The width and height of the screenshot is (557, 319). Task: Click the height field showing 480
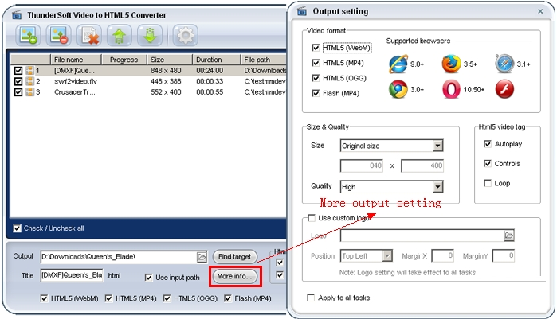coord(422,165)
